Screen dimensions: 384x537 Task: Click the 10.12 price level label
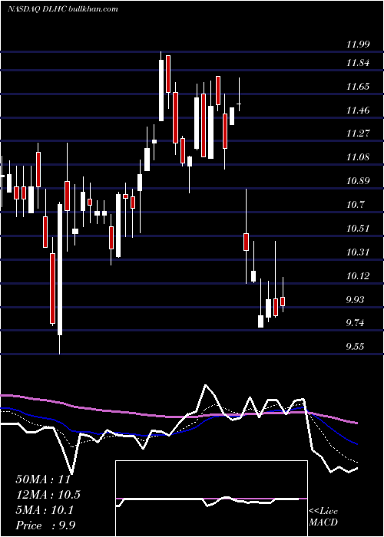[358, 276]
